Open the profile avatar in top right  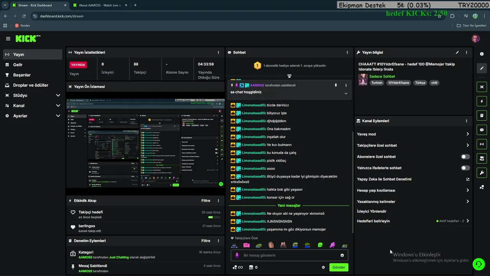point(475,39)
